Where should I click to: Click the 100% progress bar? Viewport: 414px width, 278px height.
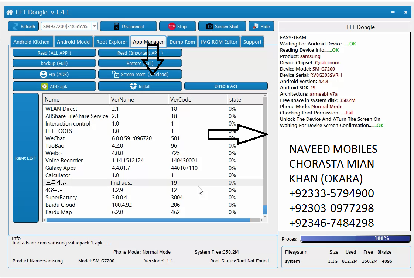[x=355, y=238]
